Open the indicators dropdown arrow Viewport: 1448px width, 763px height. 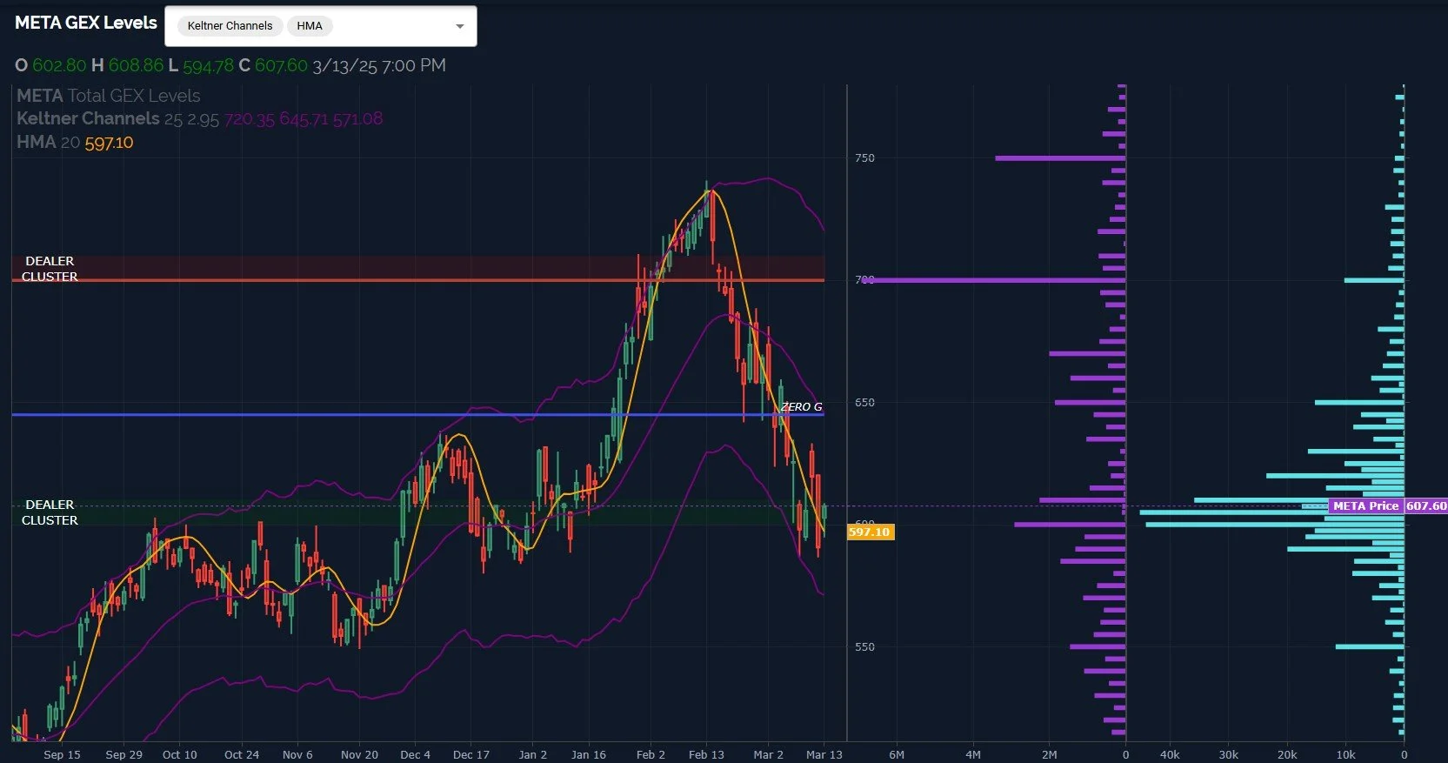pyautogui.click(x=460, y=26)
